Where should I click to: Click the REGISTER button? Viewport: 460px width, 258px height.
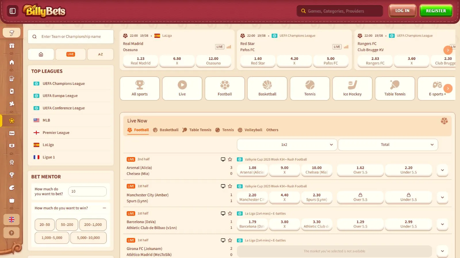point(436,11)
